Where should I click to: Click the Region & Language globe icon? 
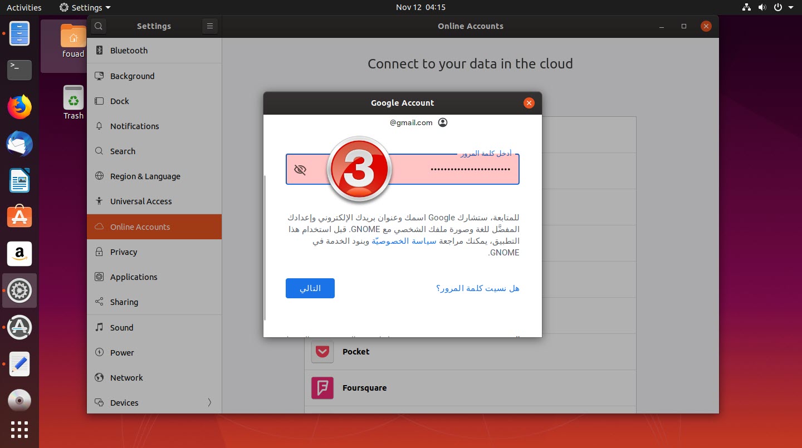99,176
